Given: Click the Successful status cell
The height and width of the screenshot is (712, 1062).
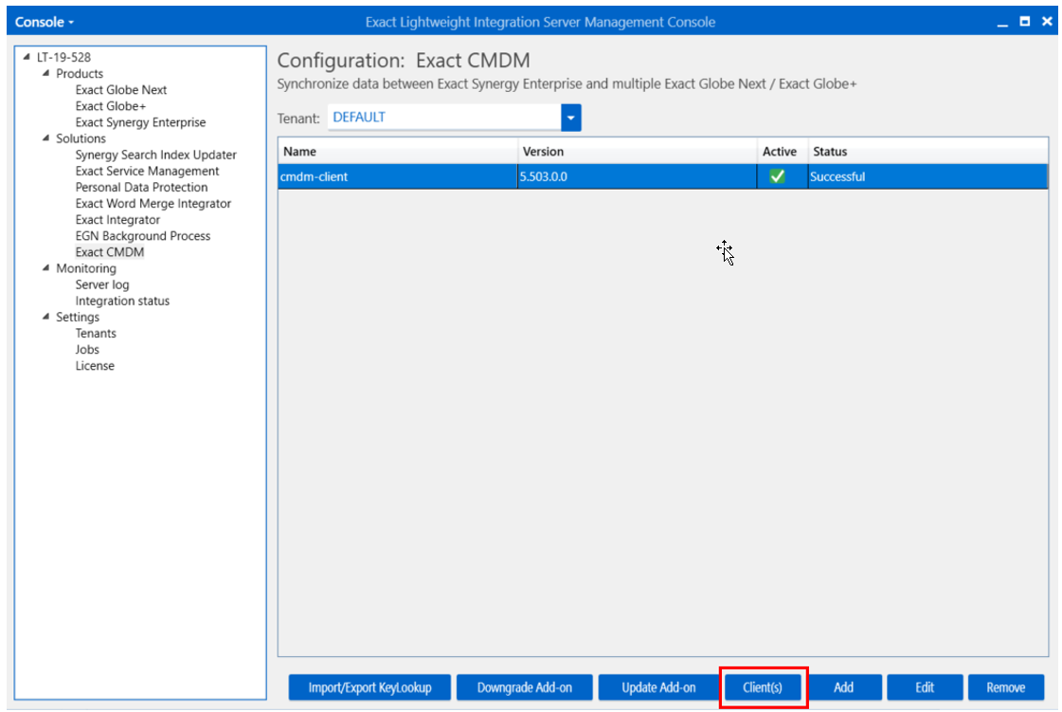Looking at the screenshot, I should tap(927, 176).
